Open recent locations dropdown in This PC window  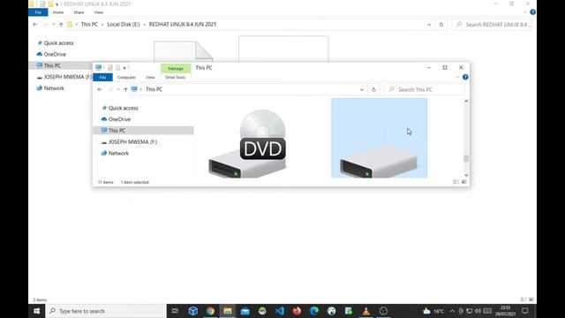117,89
